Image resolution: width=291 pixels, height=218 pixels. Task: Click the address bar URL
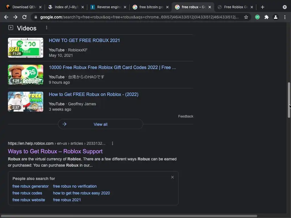pyautogui.click(x=139, y=17)
